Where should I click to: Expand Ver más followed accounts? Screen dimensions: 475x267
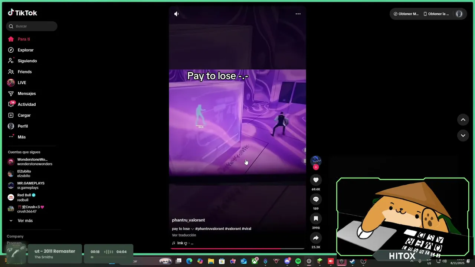point(25,221)
